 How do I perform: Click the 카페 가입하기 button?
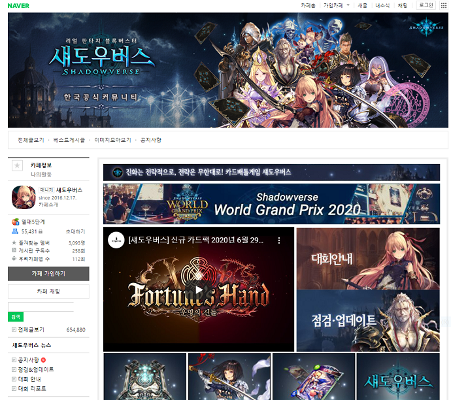48,273
